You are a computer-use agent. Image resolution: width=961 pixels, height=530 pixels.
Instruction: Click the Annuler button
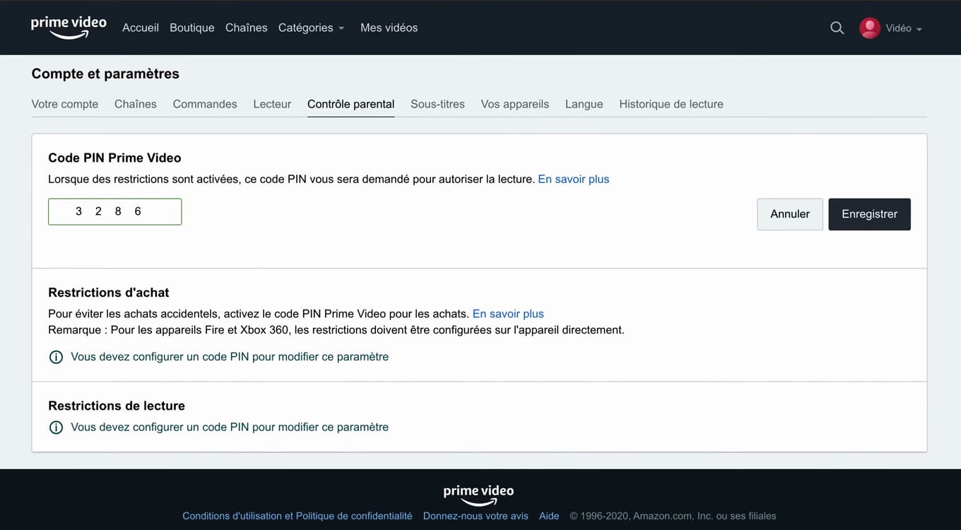click(790, 214)
